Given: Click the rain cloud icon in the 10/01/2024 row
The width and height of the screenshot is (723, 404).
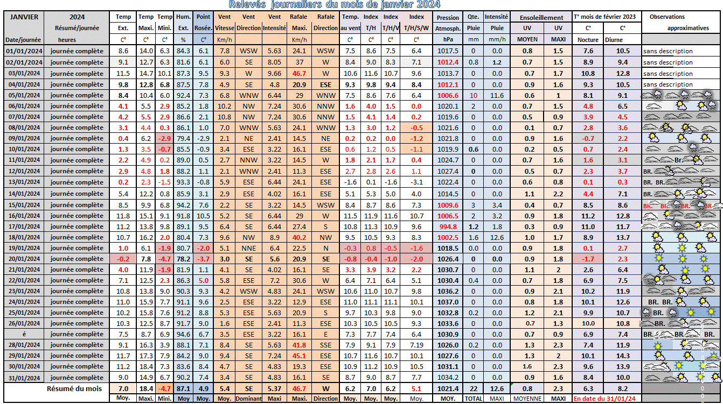Looking at the screenshot, I should 692,149.
